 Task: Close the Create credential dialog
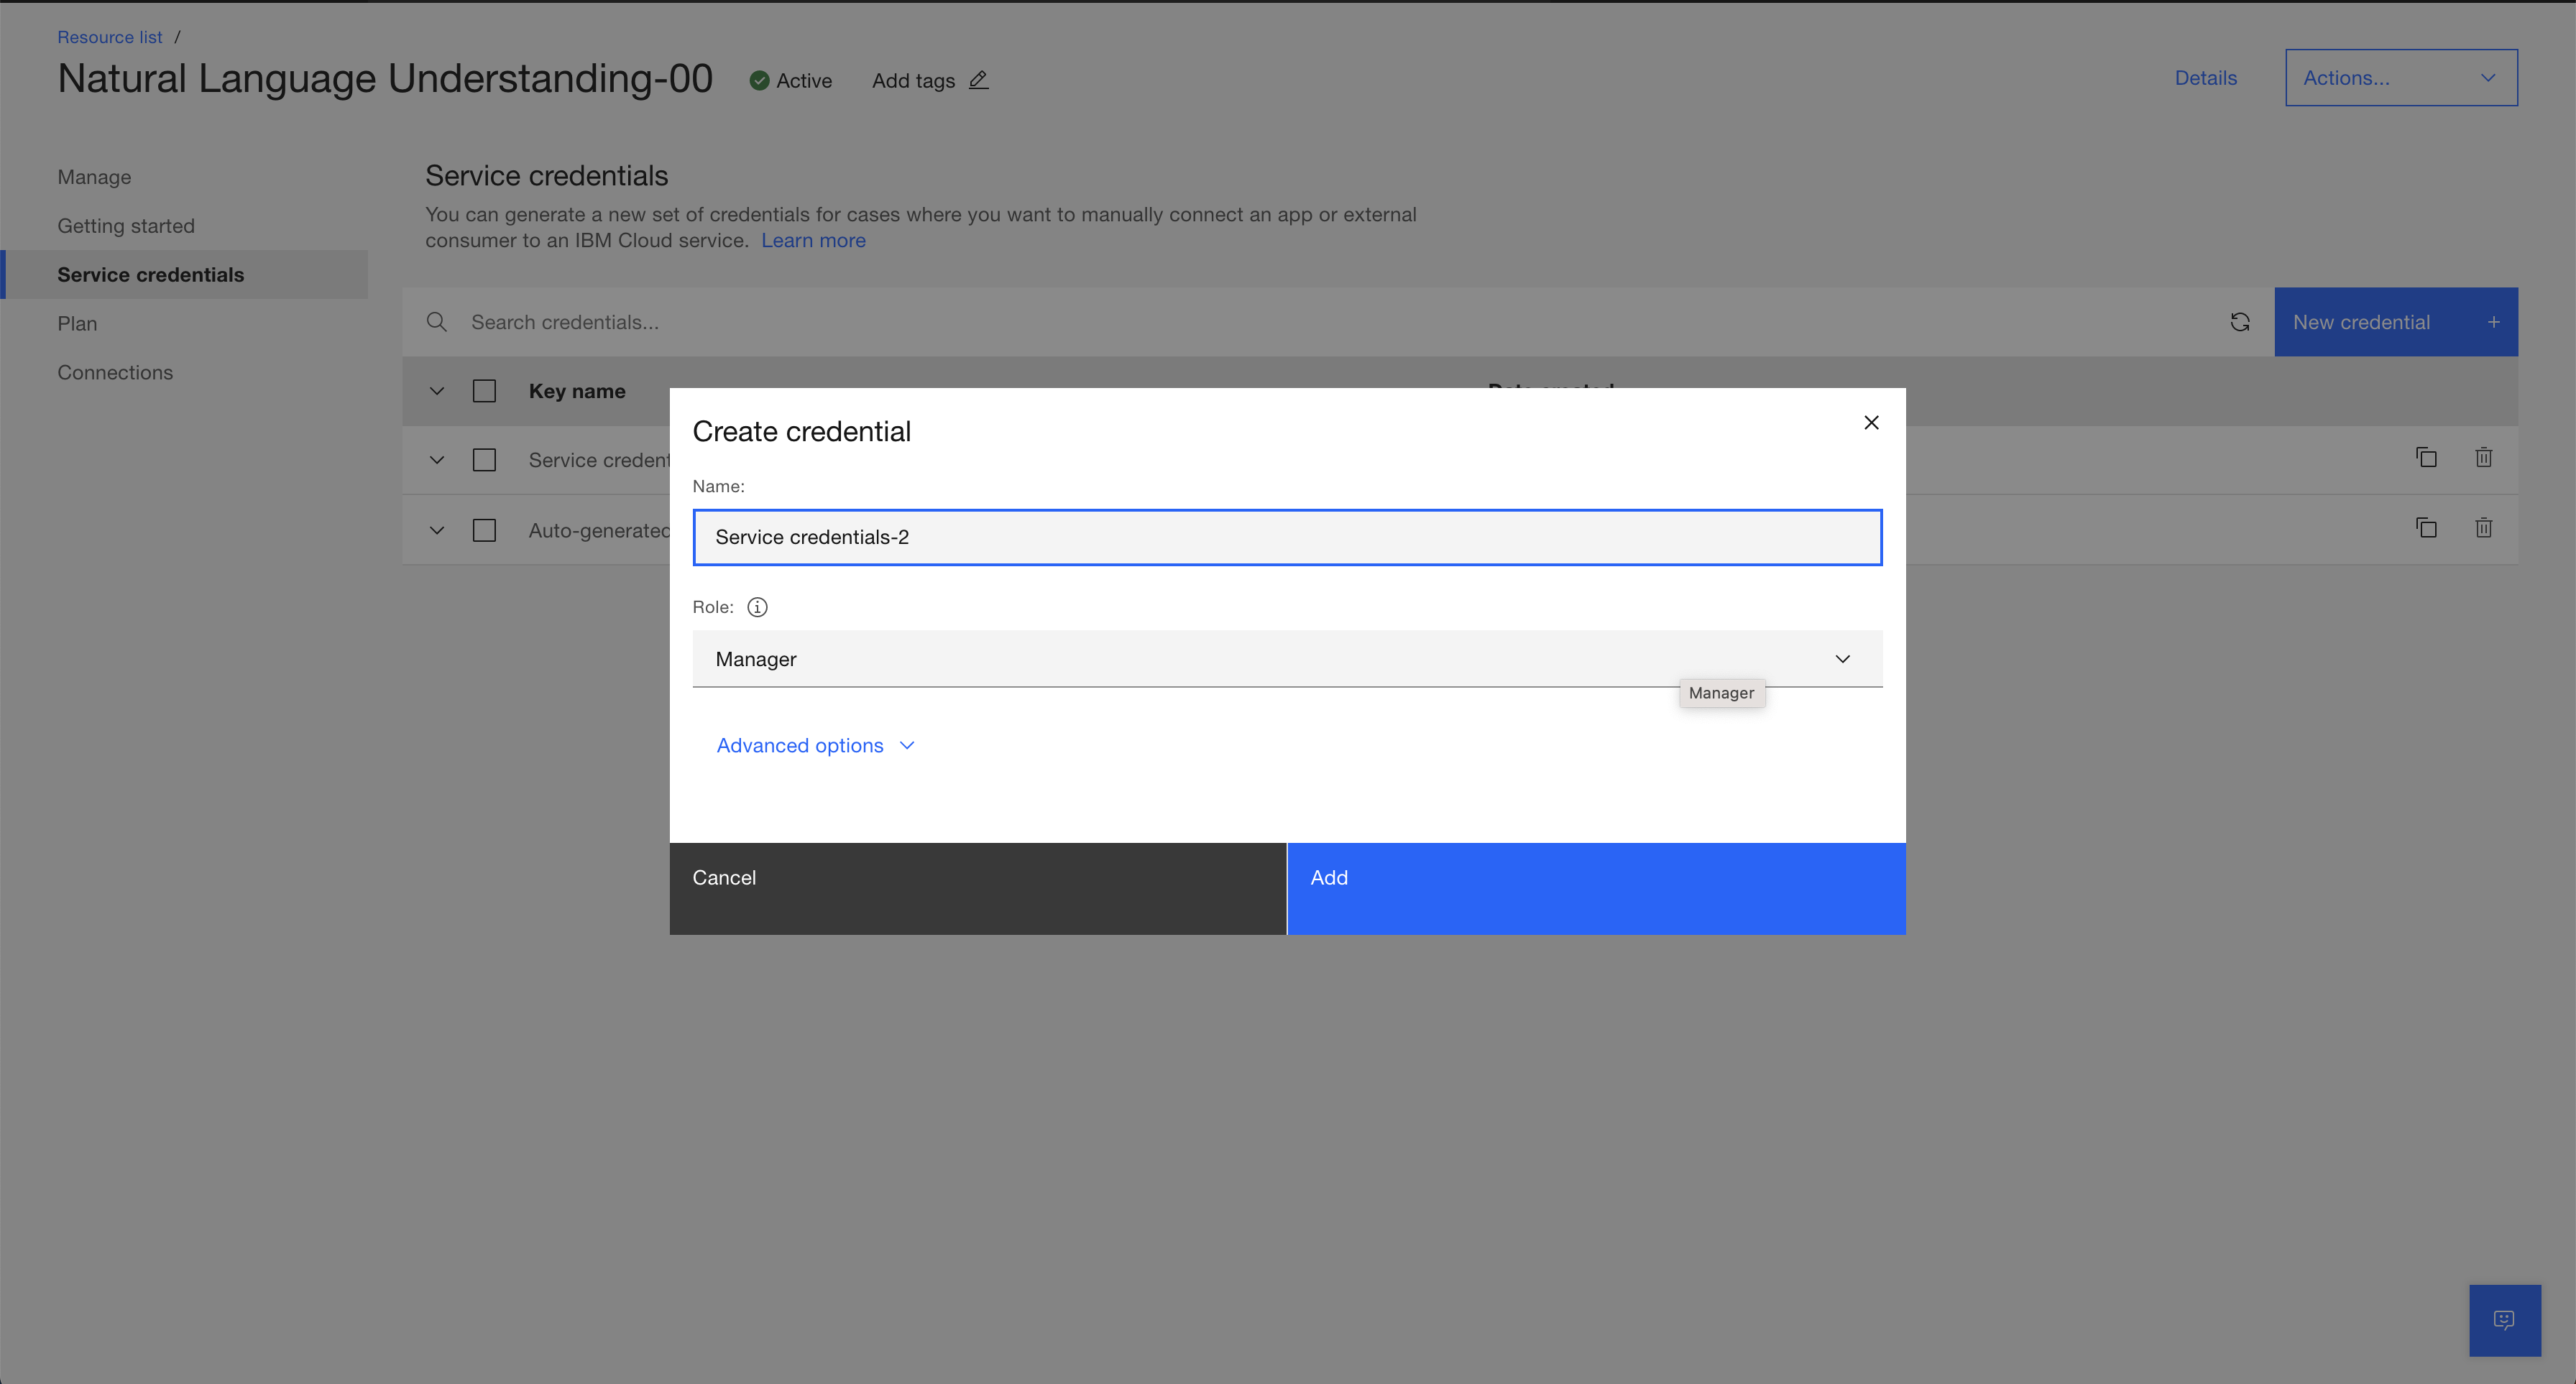pos(1871,423)
